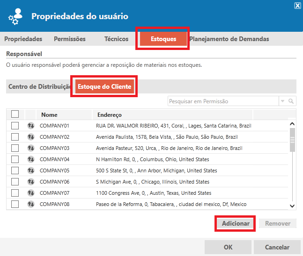Image resolution: width=303 pixels, height=256 pixels.
Task: Click the search magnifier icon
Action: pyautogui.click(x=291, y=101)
